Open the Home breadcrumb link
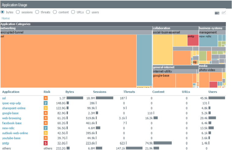Viewport: 232px width, 163px height. (x=6, y=18)
